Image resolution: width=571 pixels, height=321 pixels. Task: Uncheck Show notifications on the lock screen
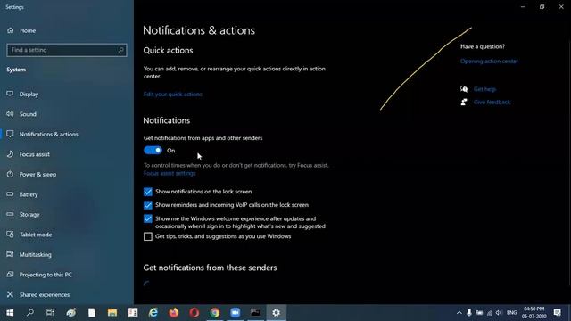[148, 192]
